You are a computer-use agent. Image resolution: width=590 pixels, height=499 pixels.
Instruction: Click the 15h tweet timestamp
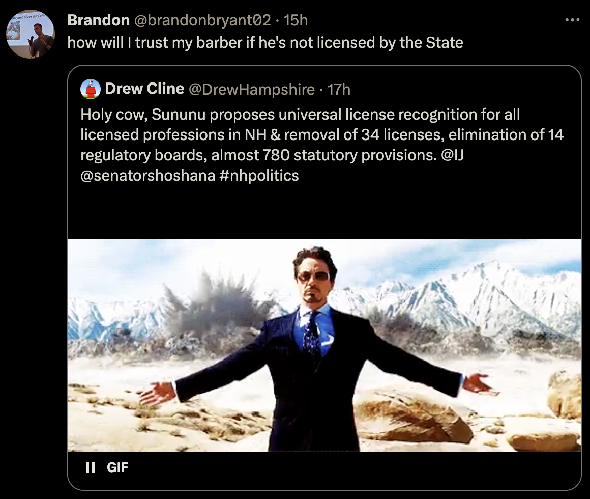(296, 20)
